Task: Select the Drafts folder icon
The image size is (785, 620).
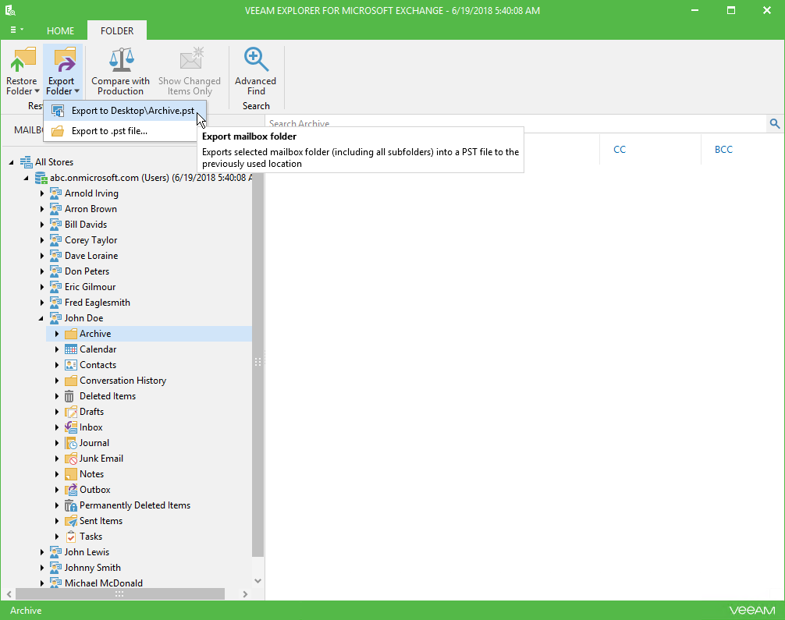Action: pos(71,412)
